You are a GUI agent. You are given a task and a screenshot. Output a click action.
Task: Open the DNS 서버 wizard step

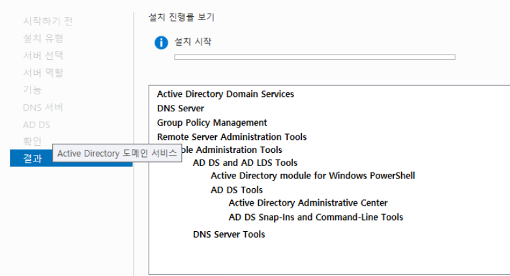43,107
